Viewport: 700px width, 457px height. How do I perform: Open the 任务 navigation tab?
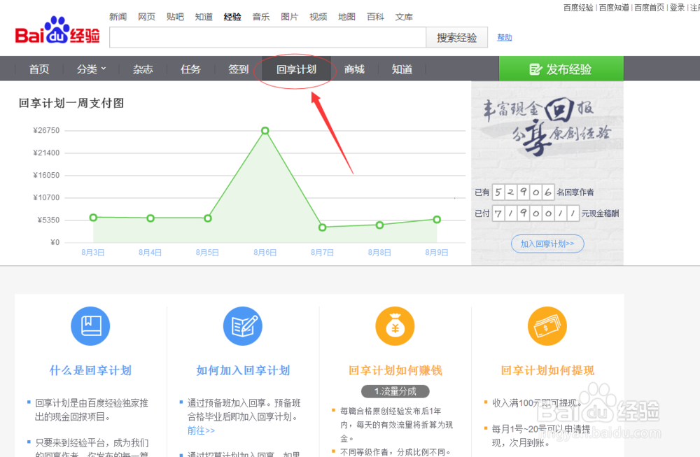click(190, 69)
